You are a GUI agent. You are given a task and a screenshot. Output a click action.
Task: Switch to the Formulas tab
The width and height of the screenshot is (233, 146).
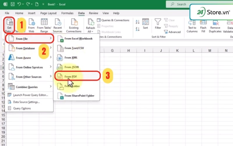point(67,13)
